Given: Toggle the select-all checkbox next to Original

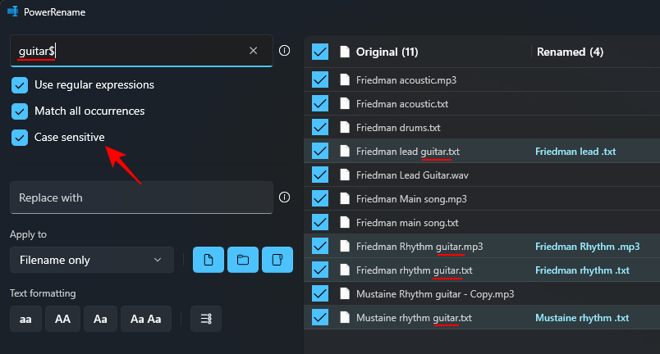Looking at the screenshot, I should [x=320, y=52].
